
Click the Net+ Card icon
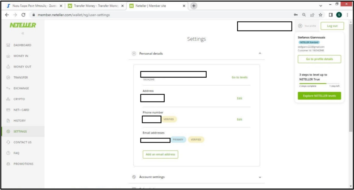[x=8, y=110]
